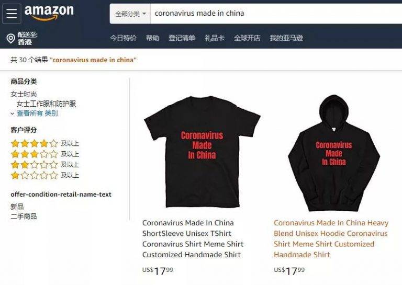The height and width of the screenshot is (285, 402).
Task: Click the search input field
Action: 276,14
